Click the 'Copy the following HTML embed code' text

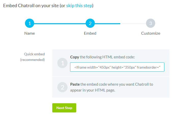tap(102, 57)
